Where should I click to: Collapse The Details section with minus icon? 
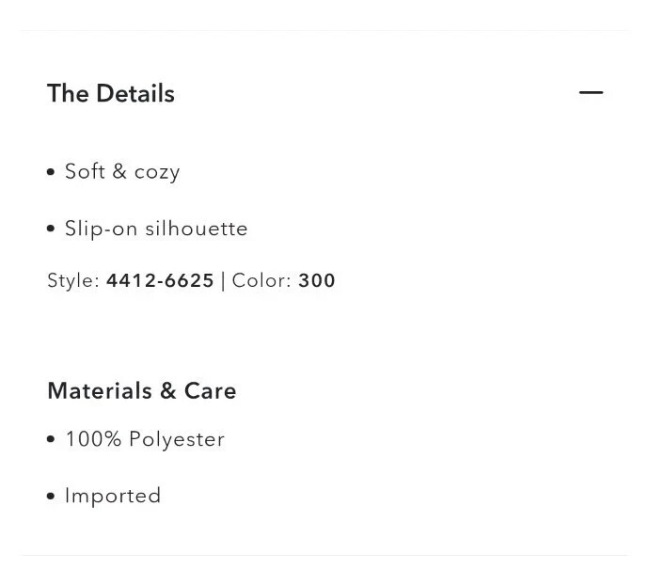[x=591, y=92]
